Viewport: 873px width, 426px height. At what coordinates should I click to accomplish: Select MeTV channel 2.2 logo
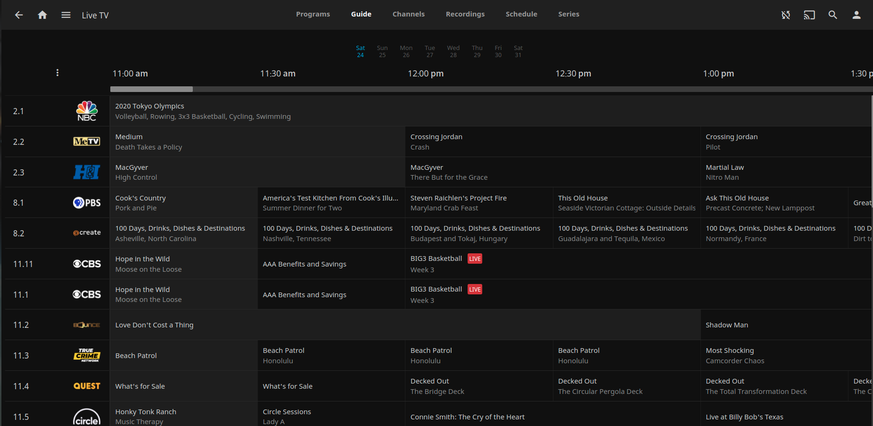pos(87,142)
